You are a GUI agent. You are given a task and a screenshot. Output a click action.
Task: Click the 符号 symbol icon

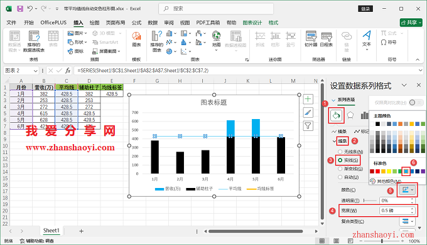click(388, 43)
